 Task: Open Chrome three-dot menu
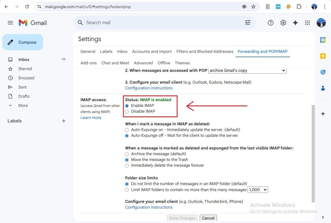pos(325,6)
